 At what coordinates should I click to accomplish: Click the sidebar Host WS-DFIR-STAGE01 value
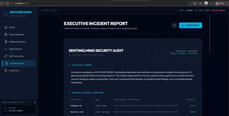16,111
